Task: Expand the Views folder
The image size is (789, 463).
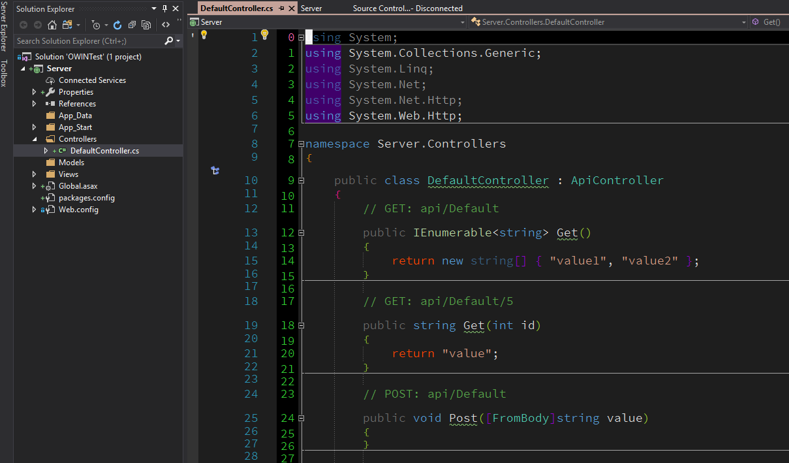Action: tap(35, 174)
